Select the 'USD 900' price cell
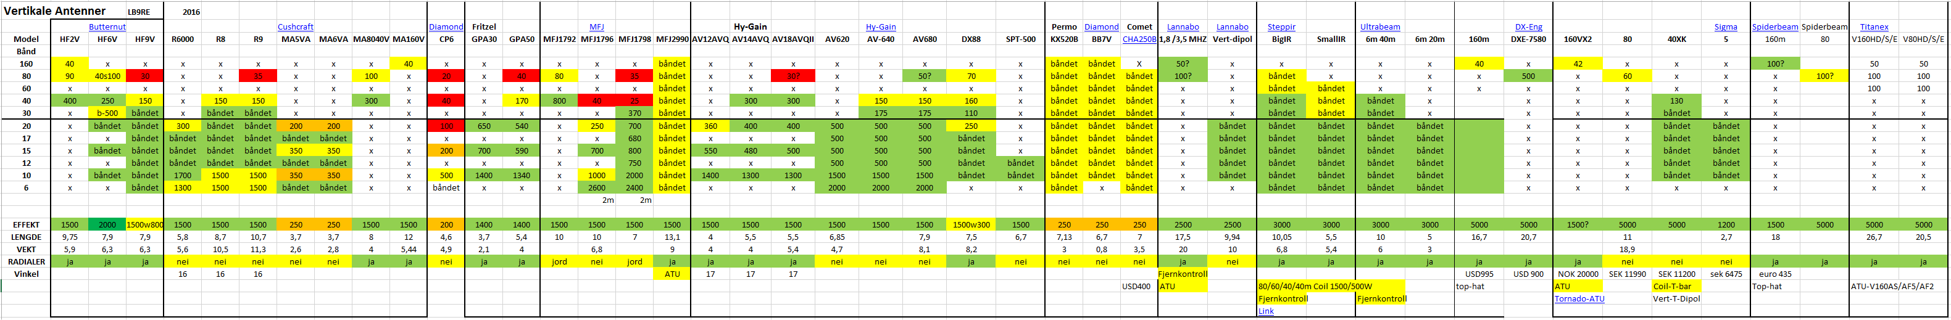Viewport: 1951px width, 320px height. [x=1528, y=274]
